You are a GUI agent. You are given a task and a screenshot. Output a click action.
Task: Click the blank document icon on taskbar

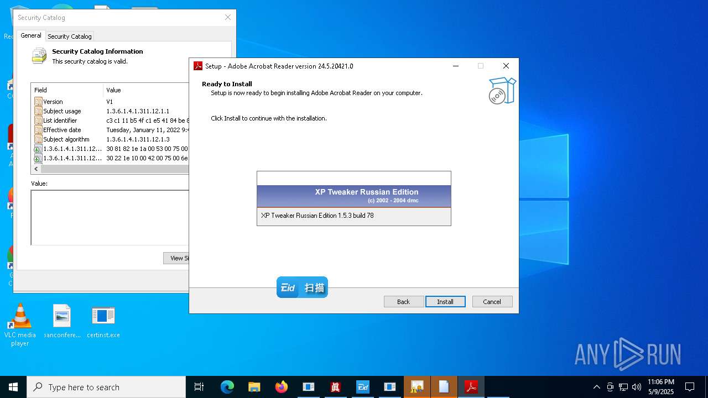pyautogui.click(x=444, y=387)
